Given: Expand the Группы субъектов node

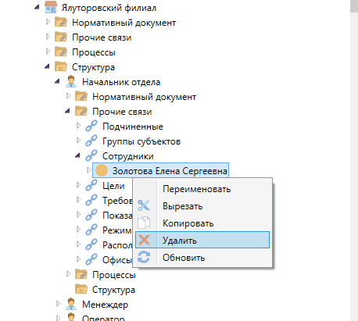Looking at the screenshot, I should click(78, 141).
